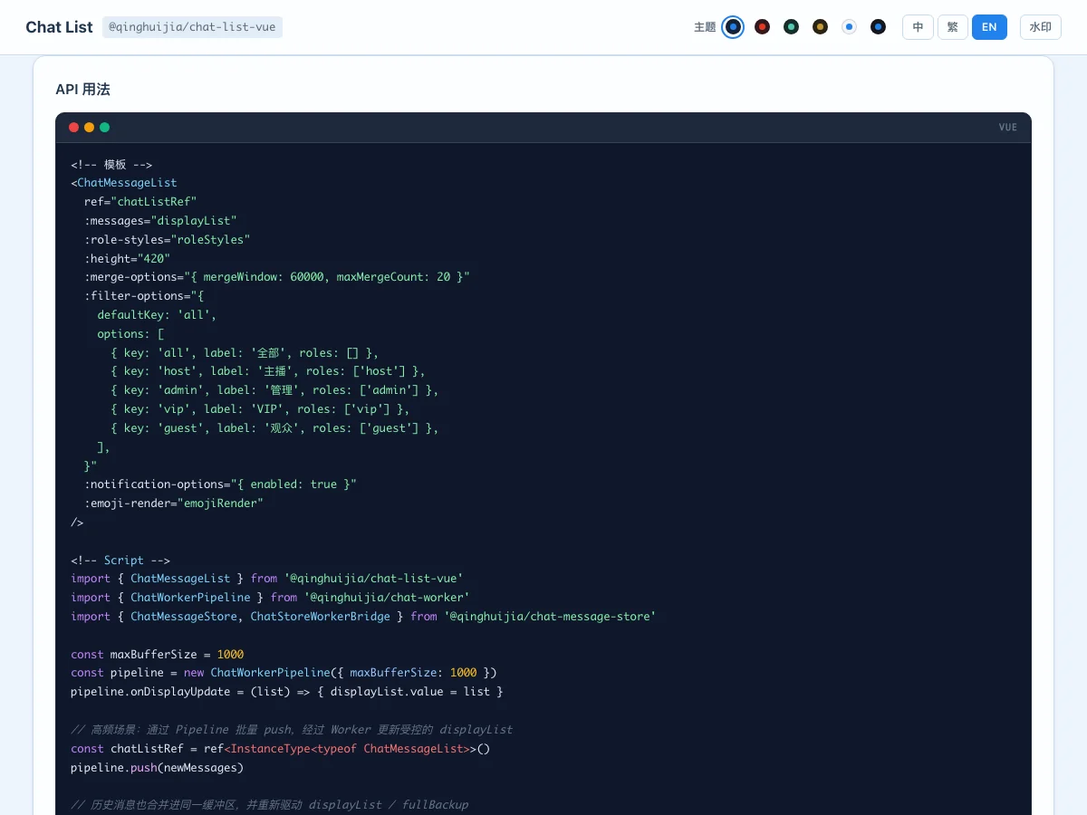
Task: Click the key: 'guest' option line
Action: (274, 427)
